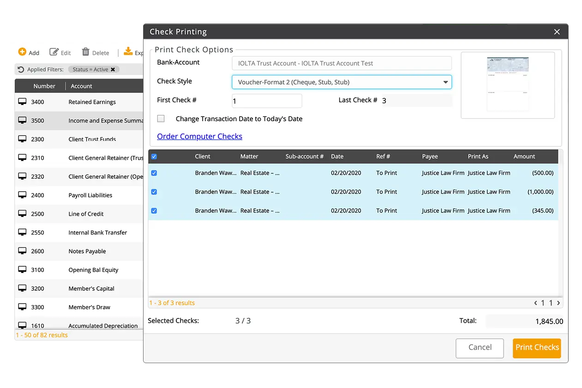Go to previous results page arrow

535,303
